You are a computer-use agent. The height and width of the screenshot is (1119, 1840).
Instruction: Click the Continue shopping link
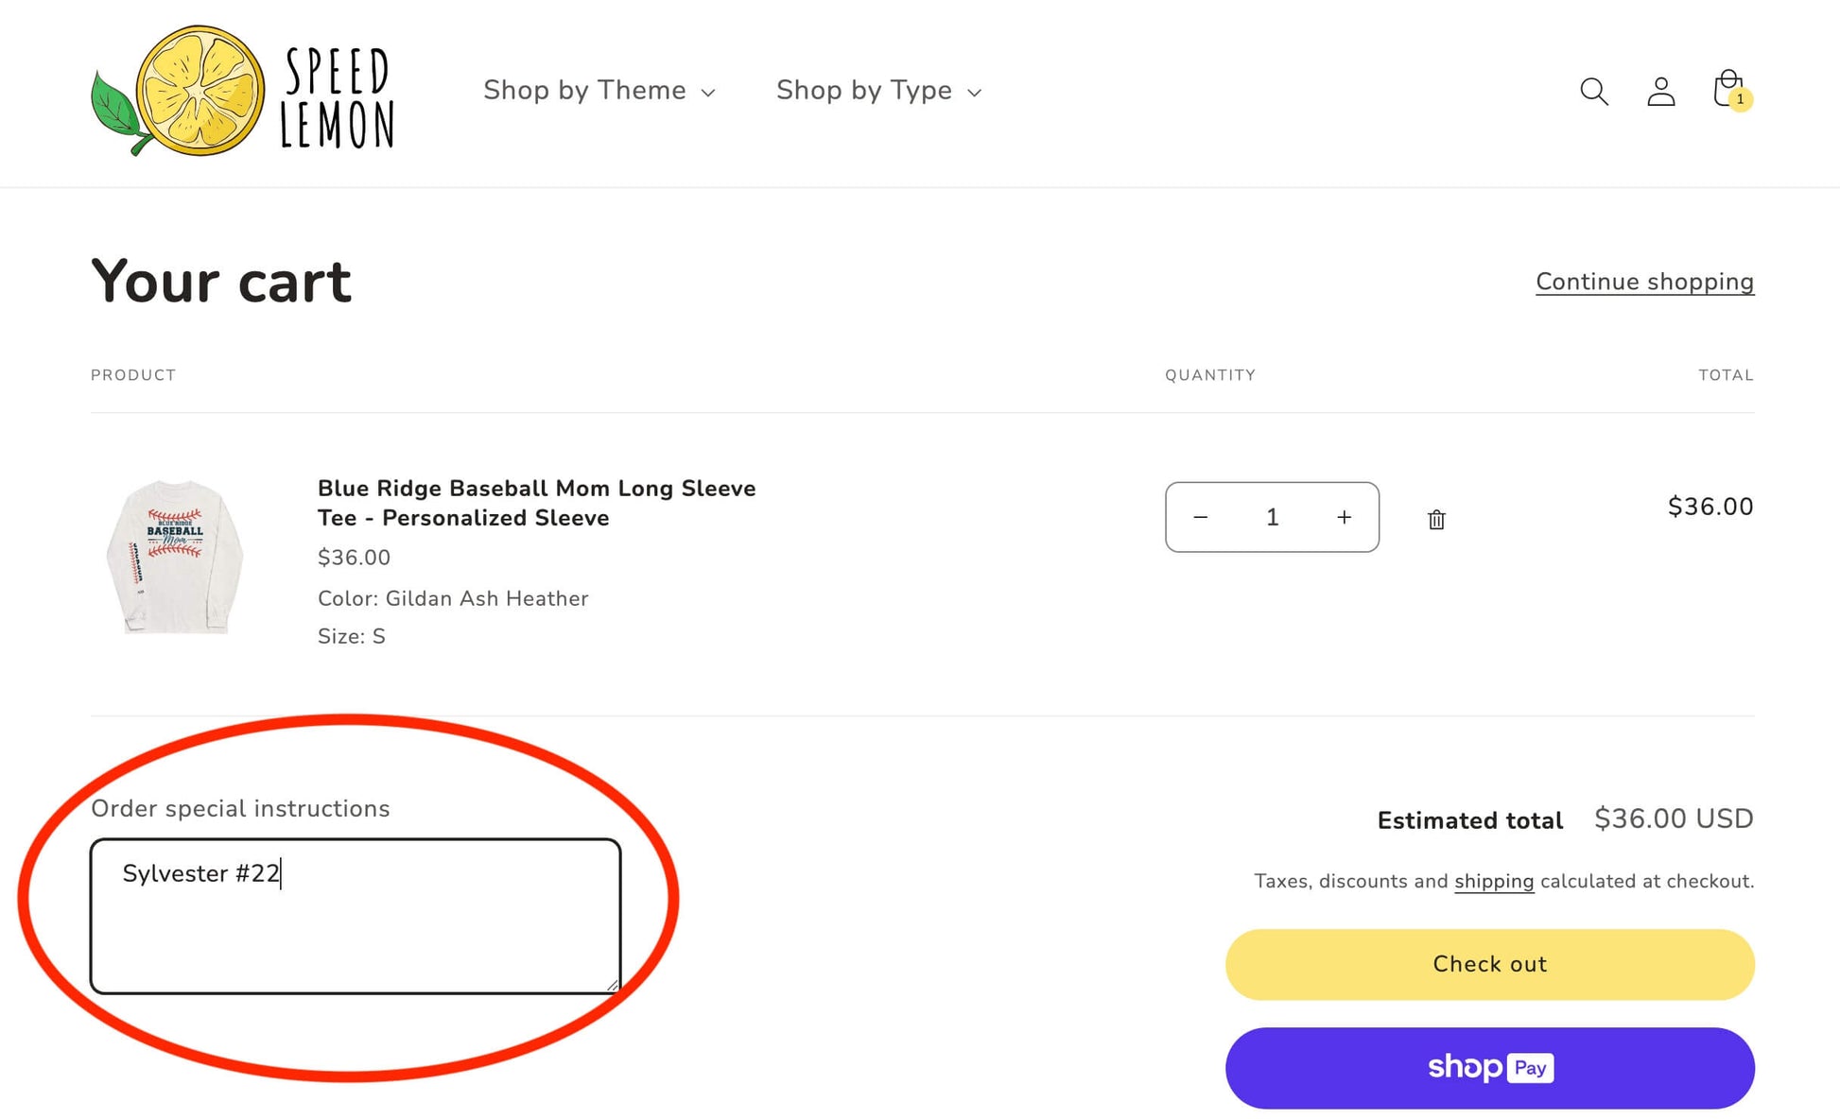point(1644,282)
